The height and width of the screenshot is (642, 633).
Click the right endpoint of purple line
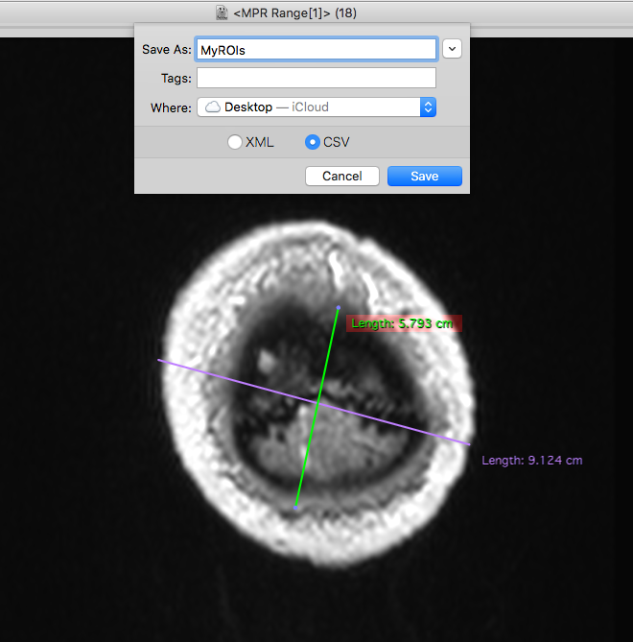pyautogui.click(x=469, y=443)
